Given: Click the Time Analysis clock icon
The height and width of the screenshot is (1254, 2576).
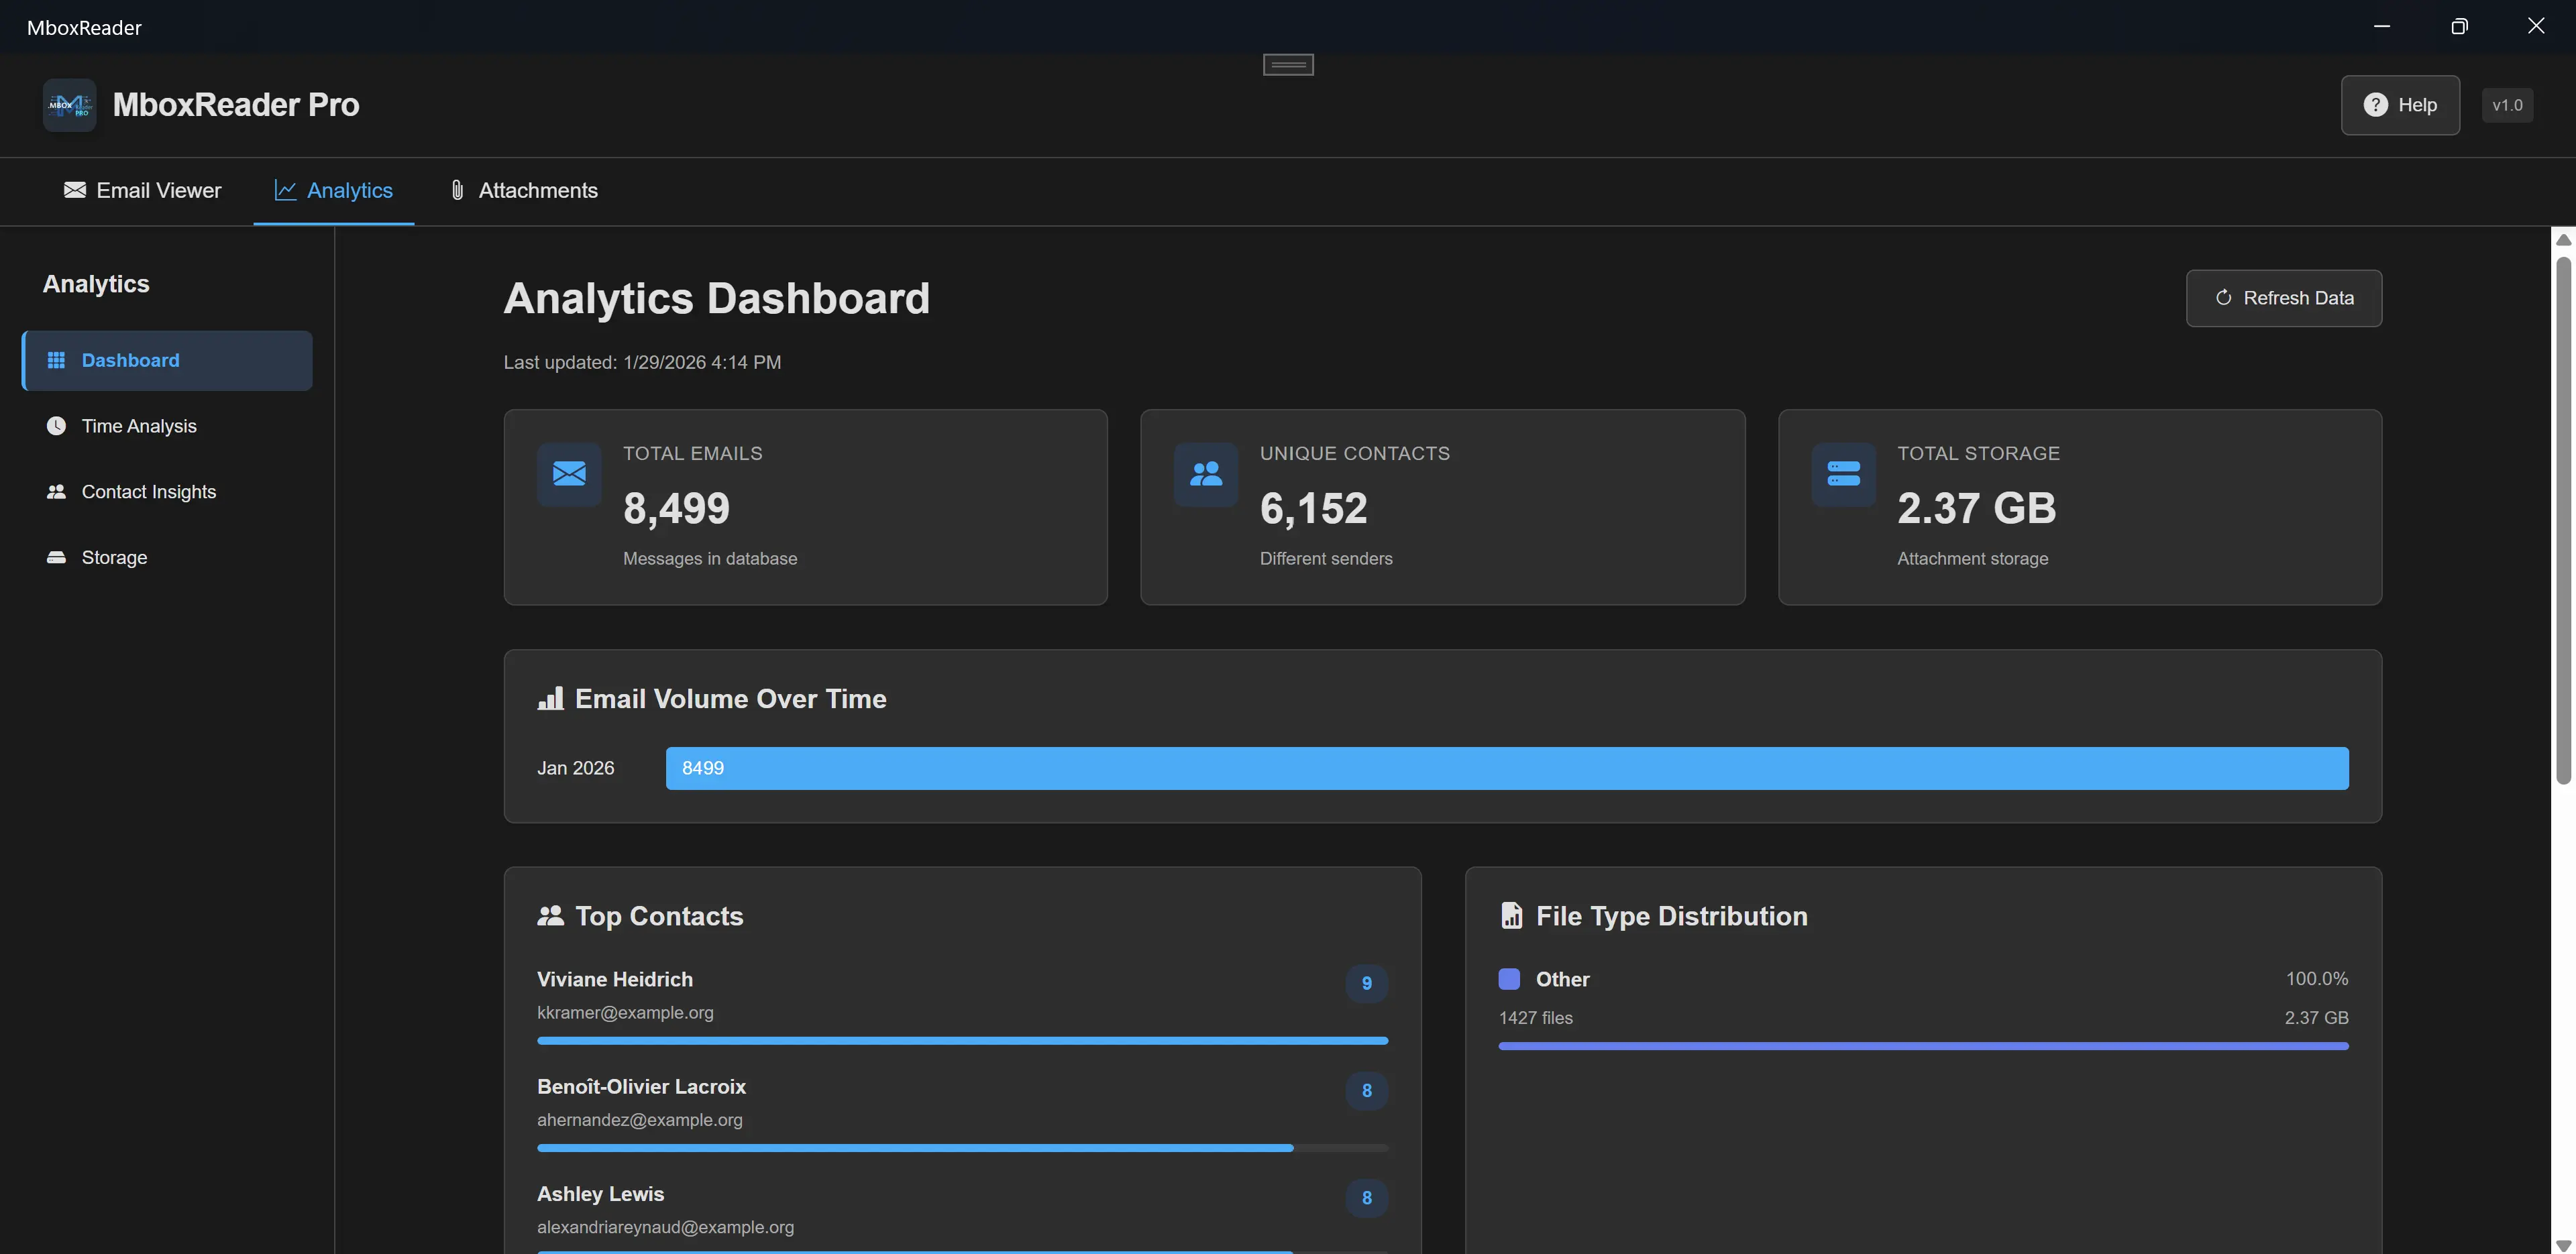Looking at the screenshot, I should click(57, 425).
